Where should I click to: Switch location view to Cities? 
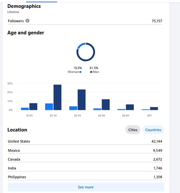[133, 130]
